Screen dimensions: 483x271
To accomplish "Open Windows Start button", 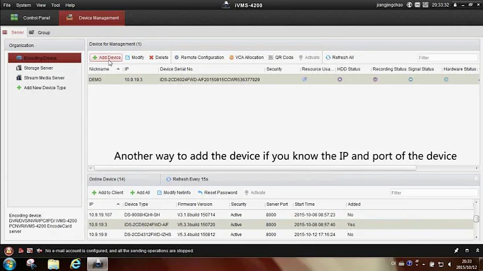I will pyautogui.click(x=9, y=264).
